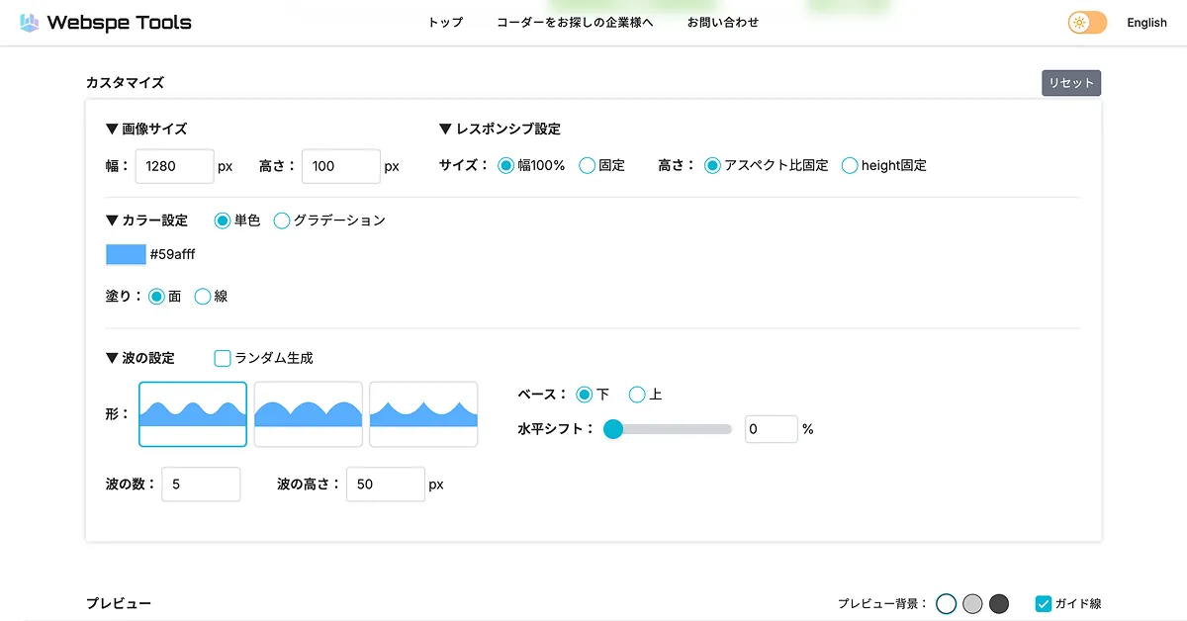The image size is (1187, 621).
Task: Click the Webspe Tools logo icon
Action: 30,23
